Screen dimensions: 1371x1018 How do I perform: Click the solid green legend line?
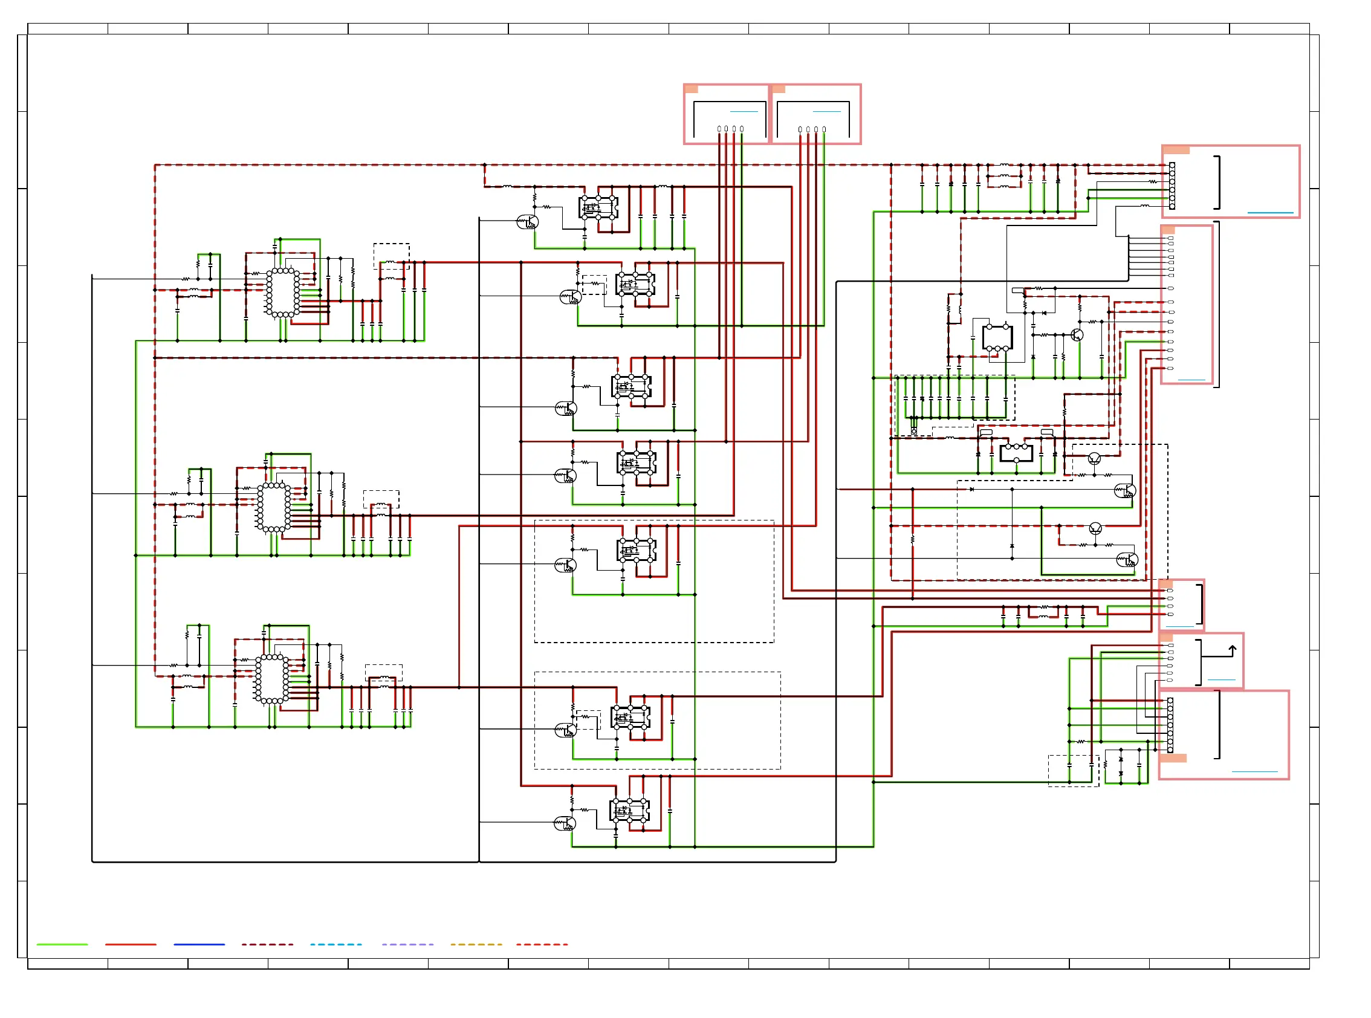pos(62,944)
